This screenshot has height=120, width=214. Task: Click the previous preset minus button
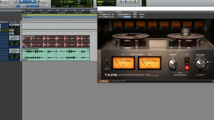click(x=117, y=17)
